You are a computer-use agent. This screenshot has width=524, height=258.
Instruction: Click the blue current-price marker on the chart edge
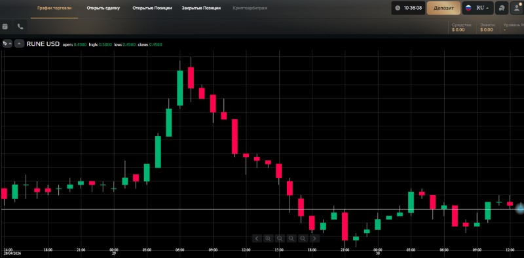point(520,209)
